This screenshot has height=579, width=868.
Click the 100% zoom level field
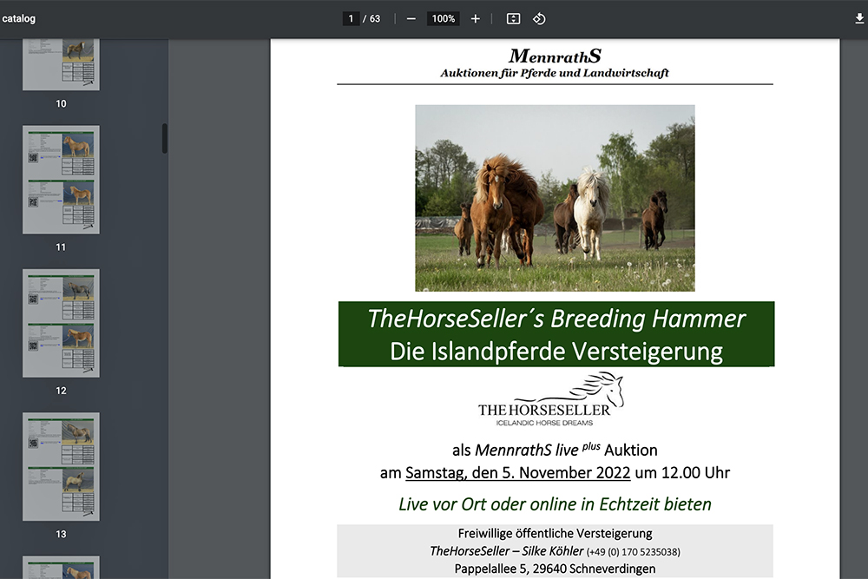[x=444, y=19]
